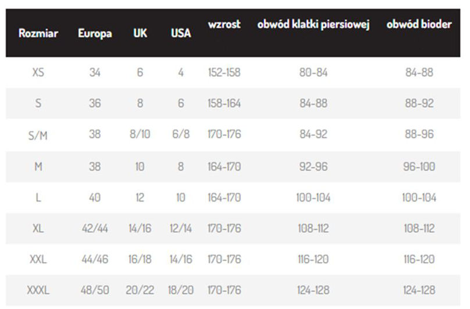This screenshot has width=470, height=309.
Task: Select the 92-96 chest measurement
Action: (x=313, y=166)
